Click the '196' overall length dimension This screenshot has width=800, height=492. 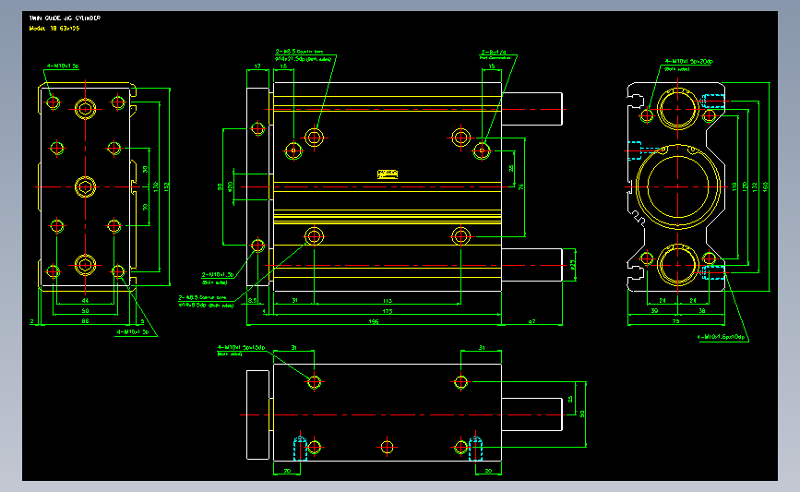(374, 321)
